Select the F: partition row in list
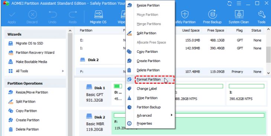271x136 pixels. click(170, 72)
